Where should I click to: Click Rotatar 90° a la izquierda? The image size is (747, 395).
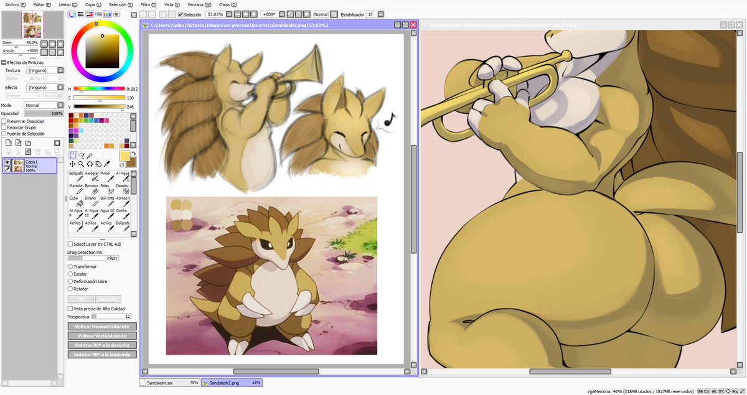click(102, 355)
